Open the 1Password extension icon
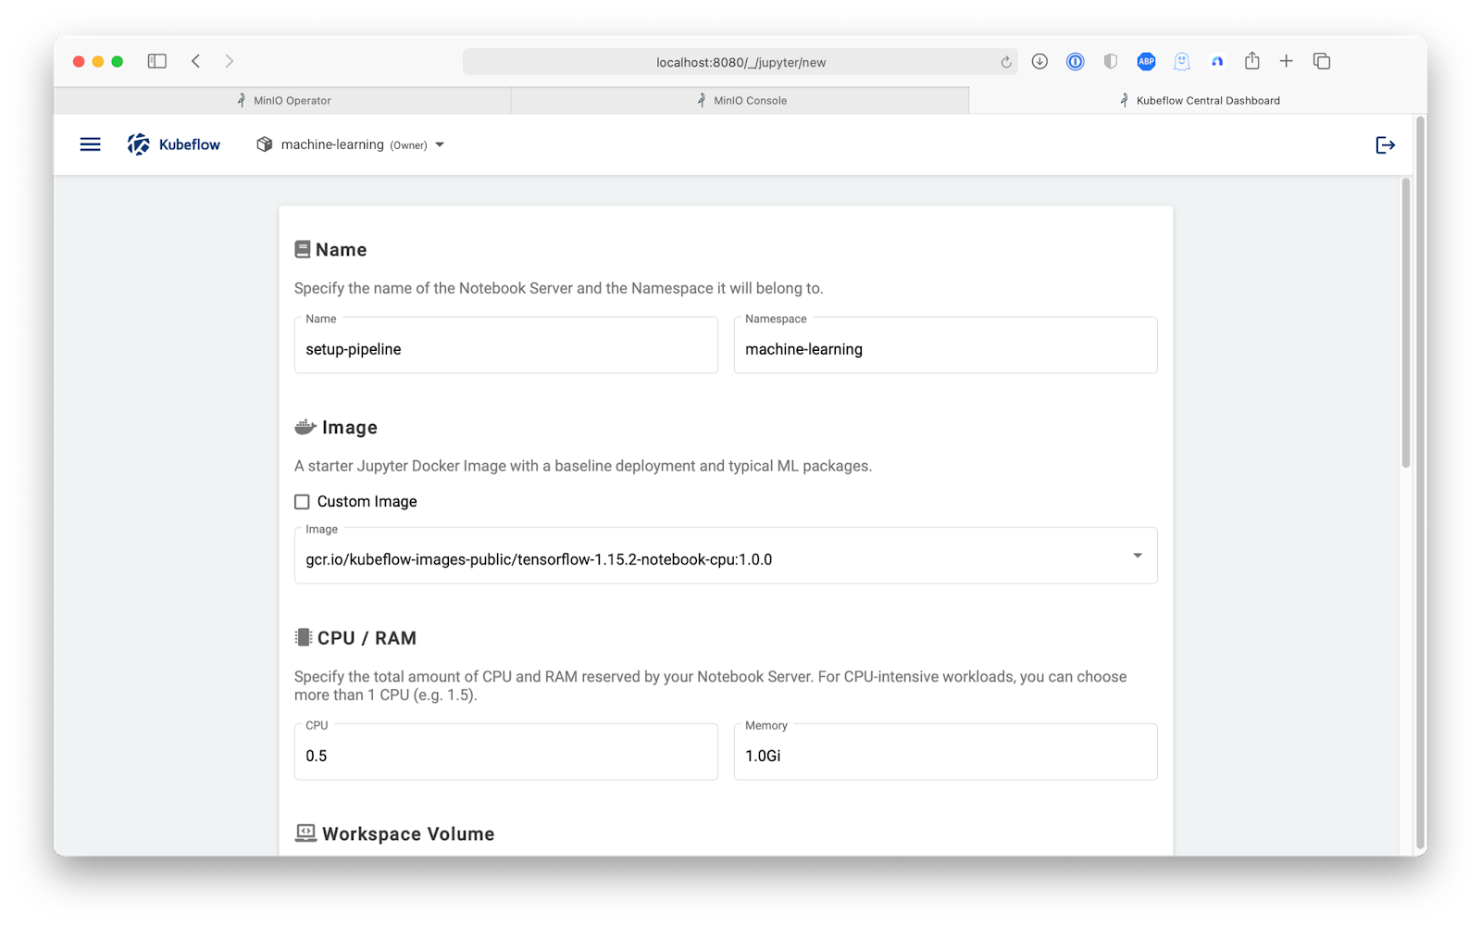The width and height of the screenshot is (1481, 927). (x=1075, y=61)
